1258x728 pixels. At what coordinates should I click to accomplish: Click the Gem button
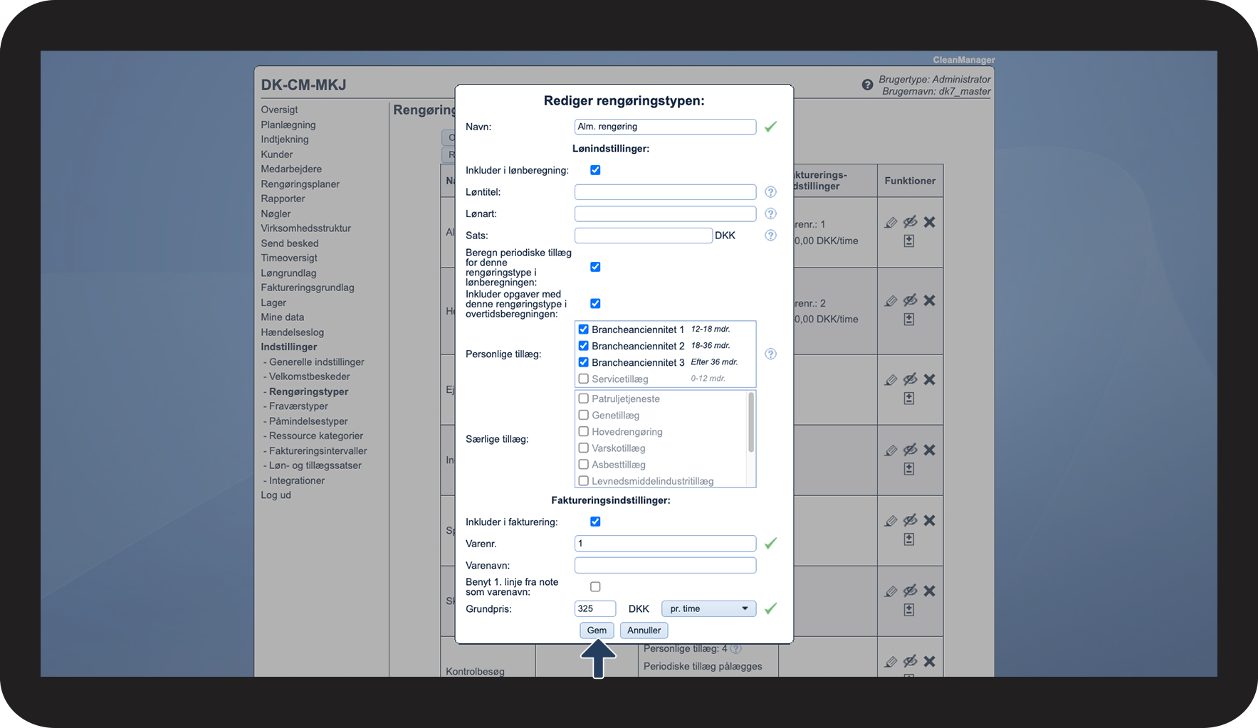[x=597, y=631]
